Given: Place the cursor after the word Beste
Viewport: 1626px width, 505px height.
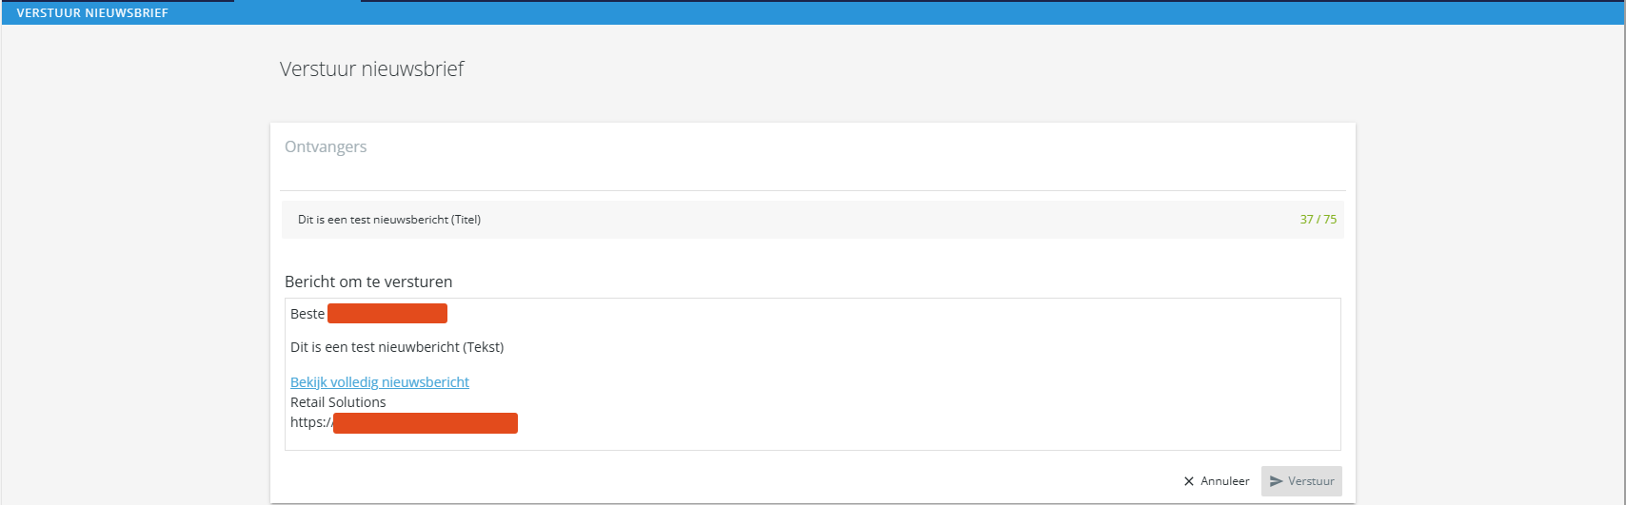Looking at the screenshot, I should pyautogui.click(x=326, y=314).
